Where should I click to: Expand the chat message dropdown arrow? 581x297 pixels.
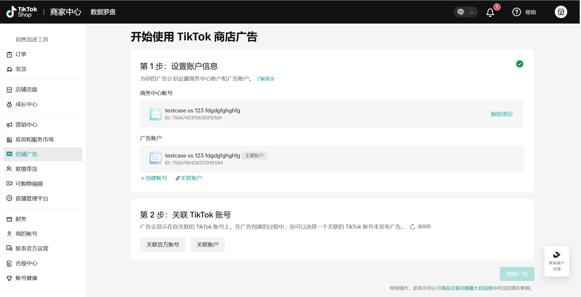[472, 12]
